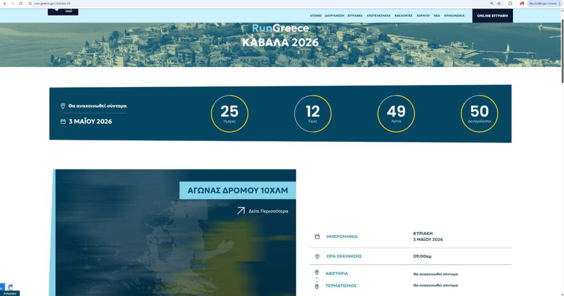Follow the Δείτε Περισσότερα link
This screenshot has height=296, width=564.
(268, 211)
